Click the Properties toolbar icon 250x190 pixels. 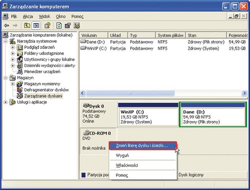pos(68,26)
